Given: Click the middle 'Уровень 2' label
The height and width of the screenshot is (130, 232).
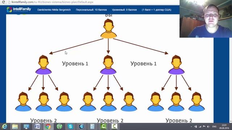Looking at the screenshot, I should [x=110, y=121].
